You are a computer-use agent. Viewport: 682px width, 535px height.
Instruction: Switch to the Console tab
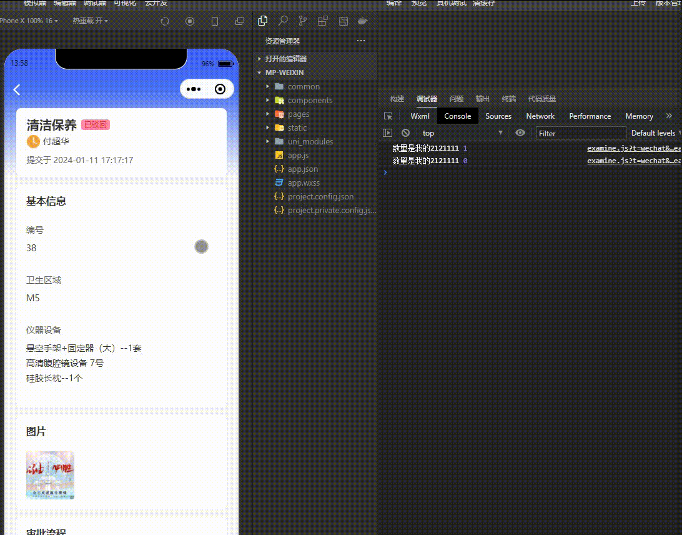tap(458, 116)
